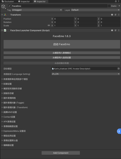The image size is (121, 159).
Task: Click Scale Z input field
Action: (110, 26)
